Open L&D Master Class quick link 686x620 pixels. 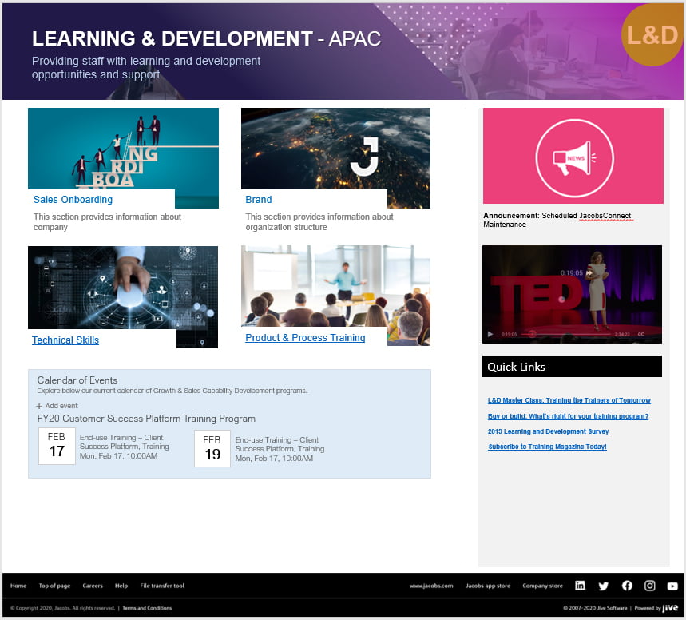(569, 400)
